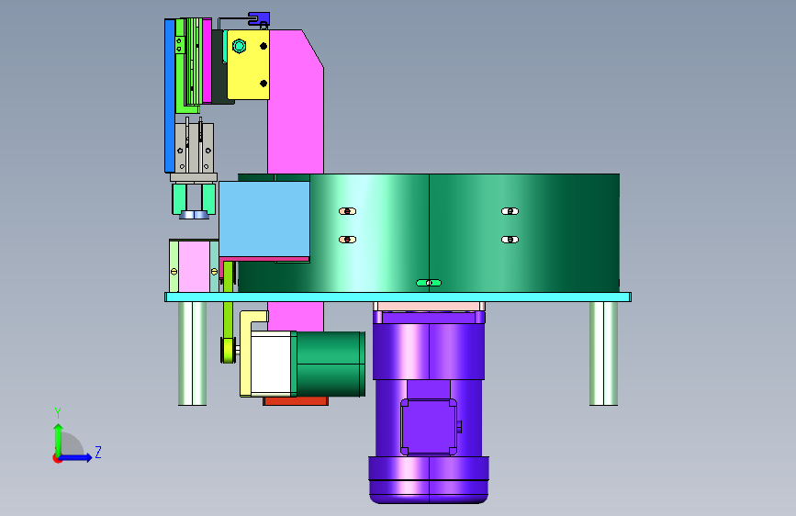796x516 pixels.
Task: Select the yellow block on the top assembly
Action: point(248,64)
